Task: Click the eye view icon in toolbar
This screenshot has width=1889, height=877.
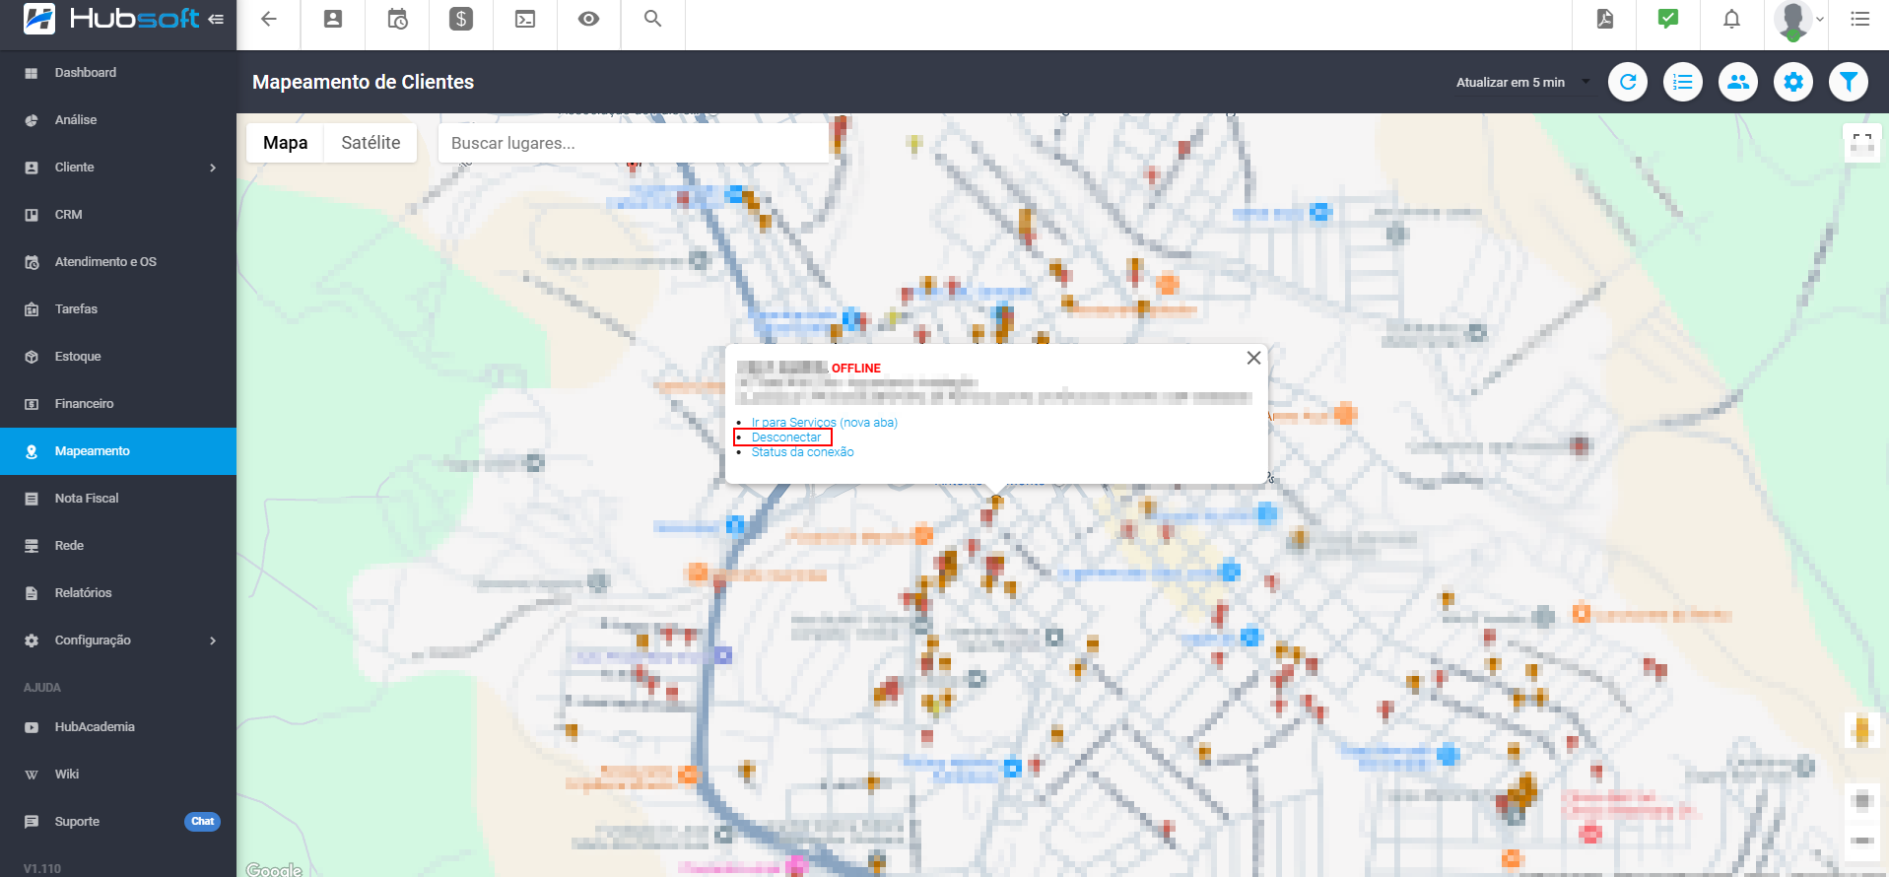Action: click(589, 19)
